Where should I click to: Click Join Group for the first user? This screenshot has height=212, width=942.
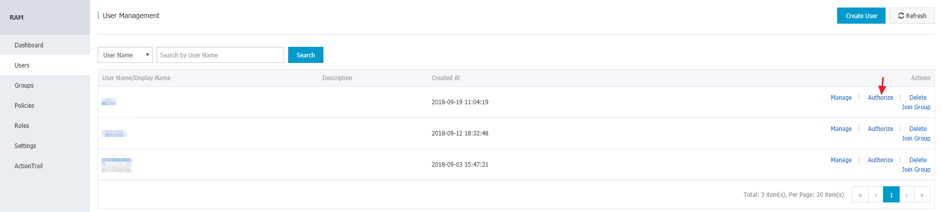coord(915,107)
